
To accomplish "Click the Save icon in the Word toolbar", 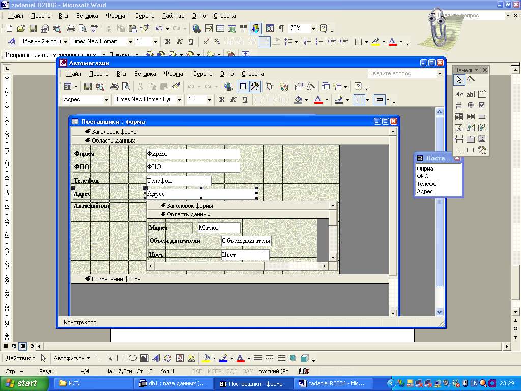I will pyautogui.click(x=33, y=29).
